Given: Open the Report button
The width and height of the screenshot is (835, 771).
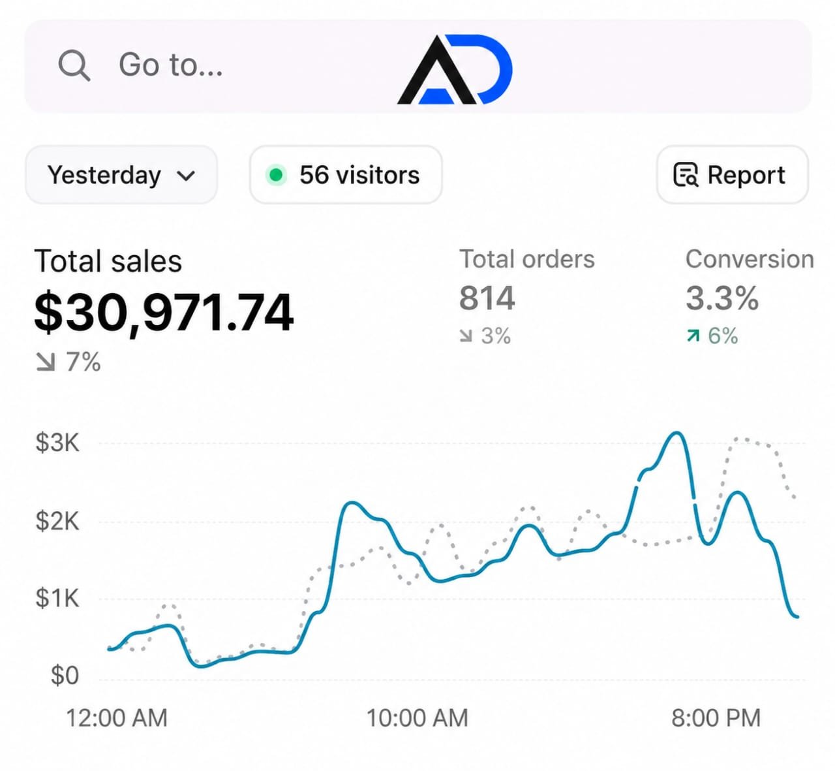Looking at the screenshot, I should [733, 175].
